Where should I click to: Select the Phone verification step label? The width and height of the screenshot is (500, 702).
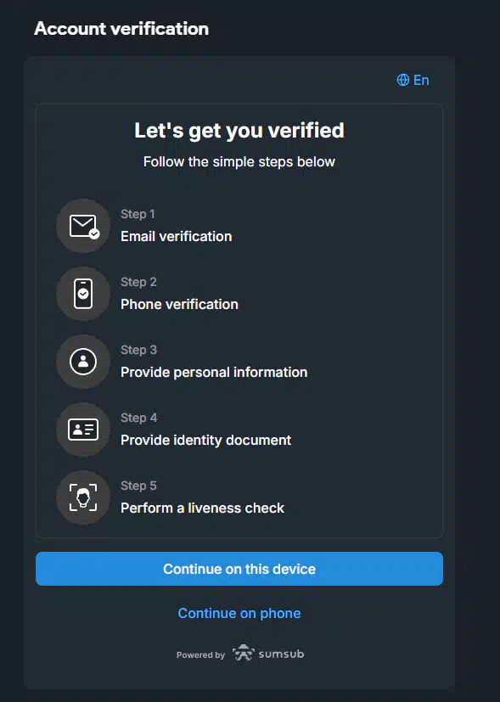coord(179,305)
